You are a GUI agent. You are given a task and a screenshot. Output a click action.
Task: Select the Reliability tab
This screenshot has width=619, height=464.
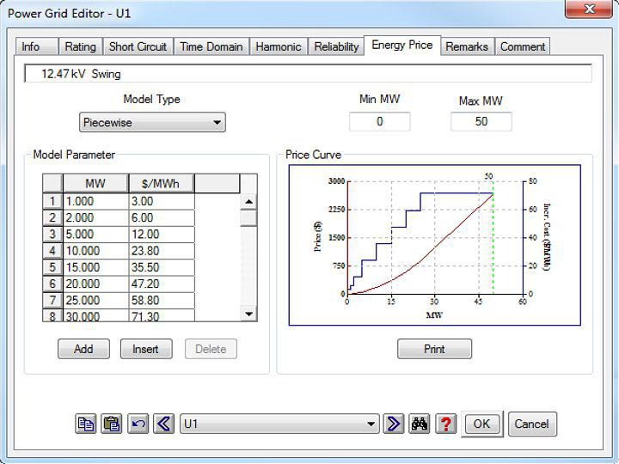coord(336,47)
